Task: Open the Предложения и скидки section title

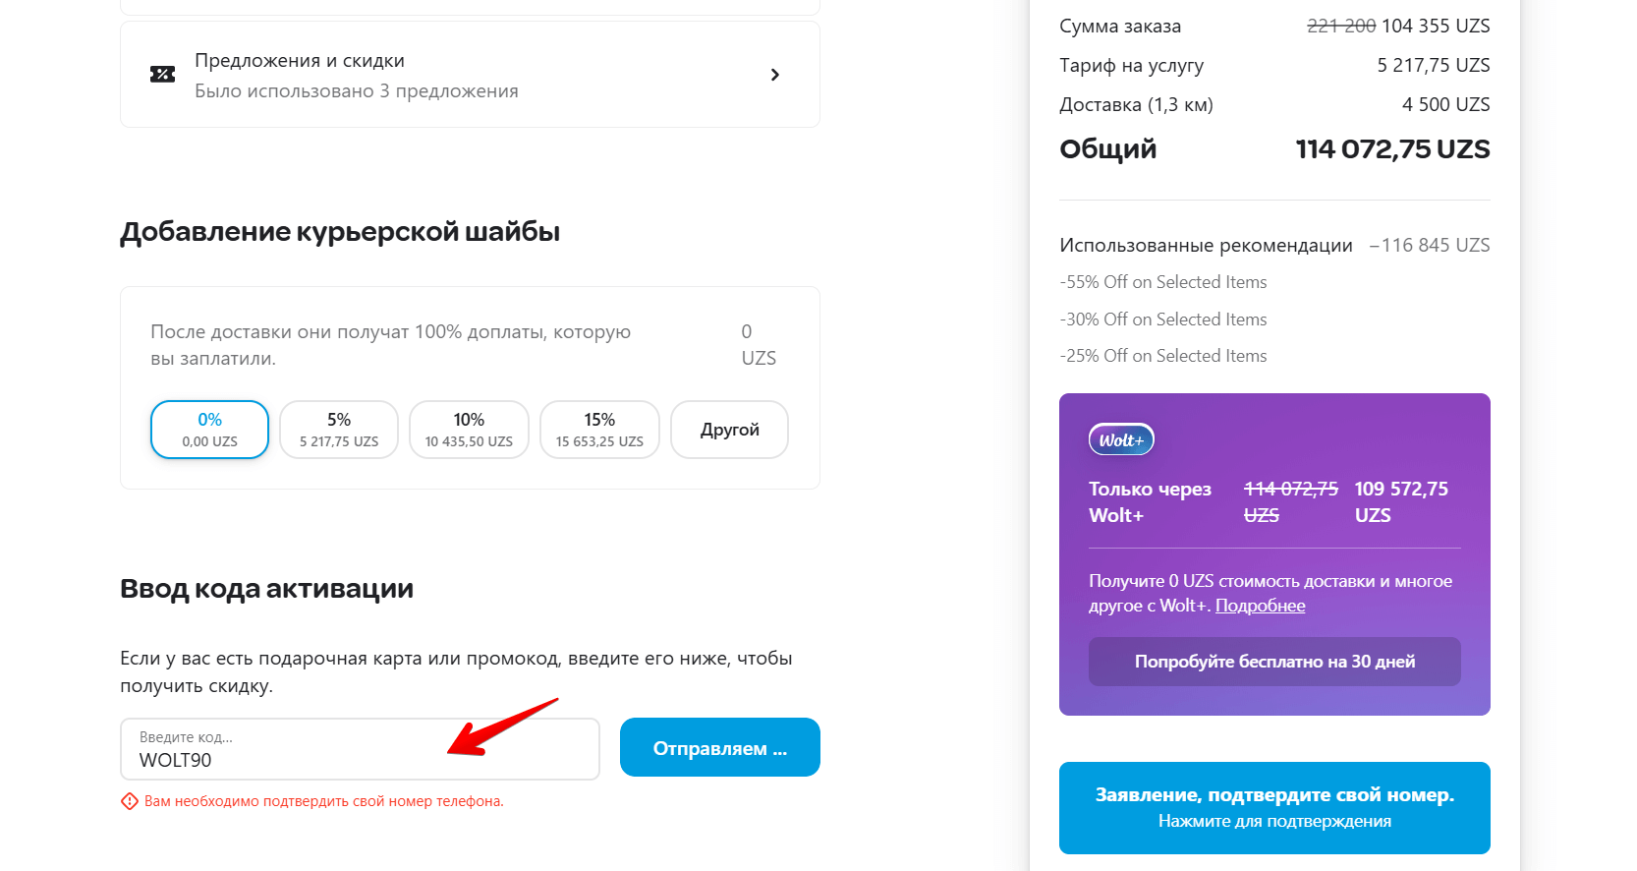Action: [300, 61]
